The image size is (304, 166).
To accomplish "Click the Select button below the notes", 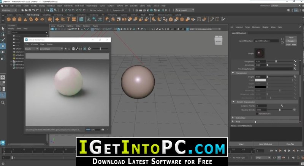I will [x=241, y=144].
